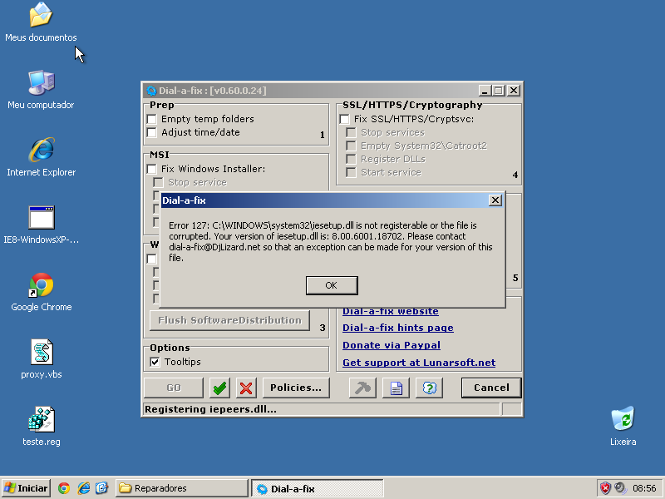This screenshot has height=499, width=665.
Task: Toggle Stop service checkbox under MSI
Action: click(x=158, y=182)
